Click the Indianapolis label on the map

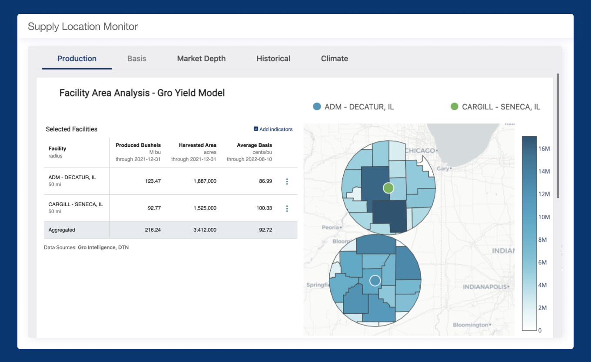485,287
